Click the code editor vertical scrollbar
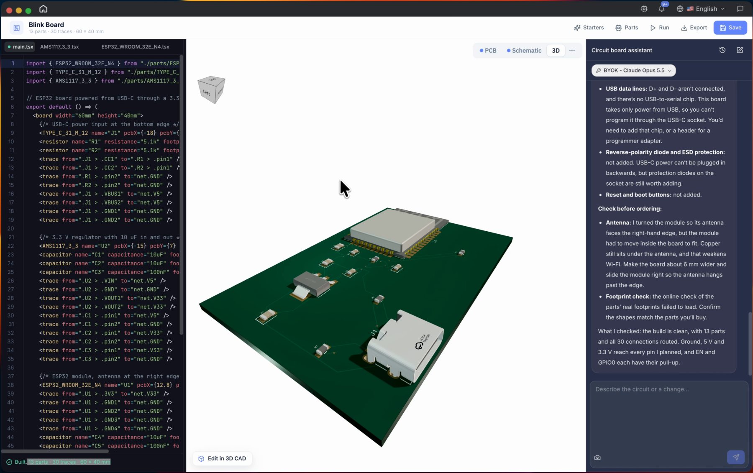The image size is (753, 473). [x=182, y=194]
